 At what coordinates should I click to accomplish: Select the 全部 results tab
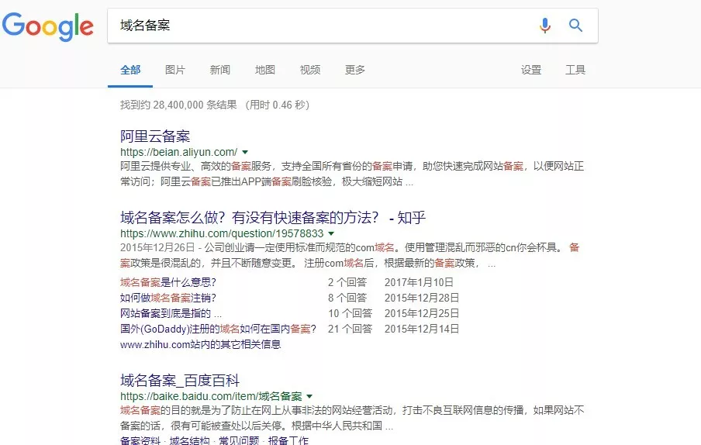(130, 70)
